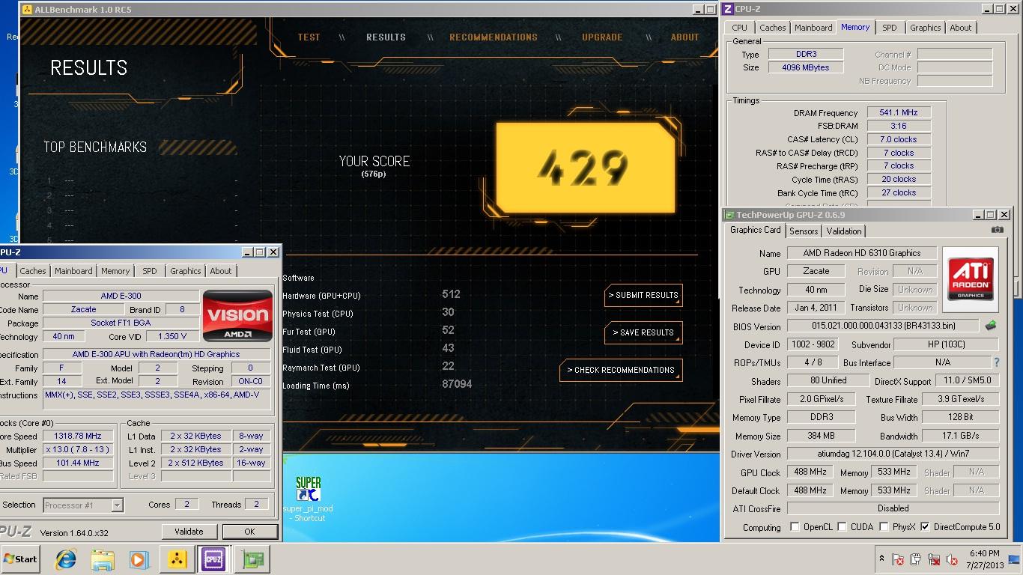1023x575 pixels.
Task: Open the CPU tab in top CPU-Z window
Action: click(x=739, y=28)
